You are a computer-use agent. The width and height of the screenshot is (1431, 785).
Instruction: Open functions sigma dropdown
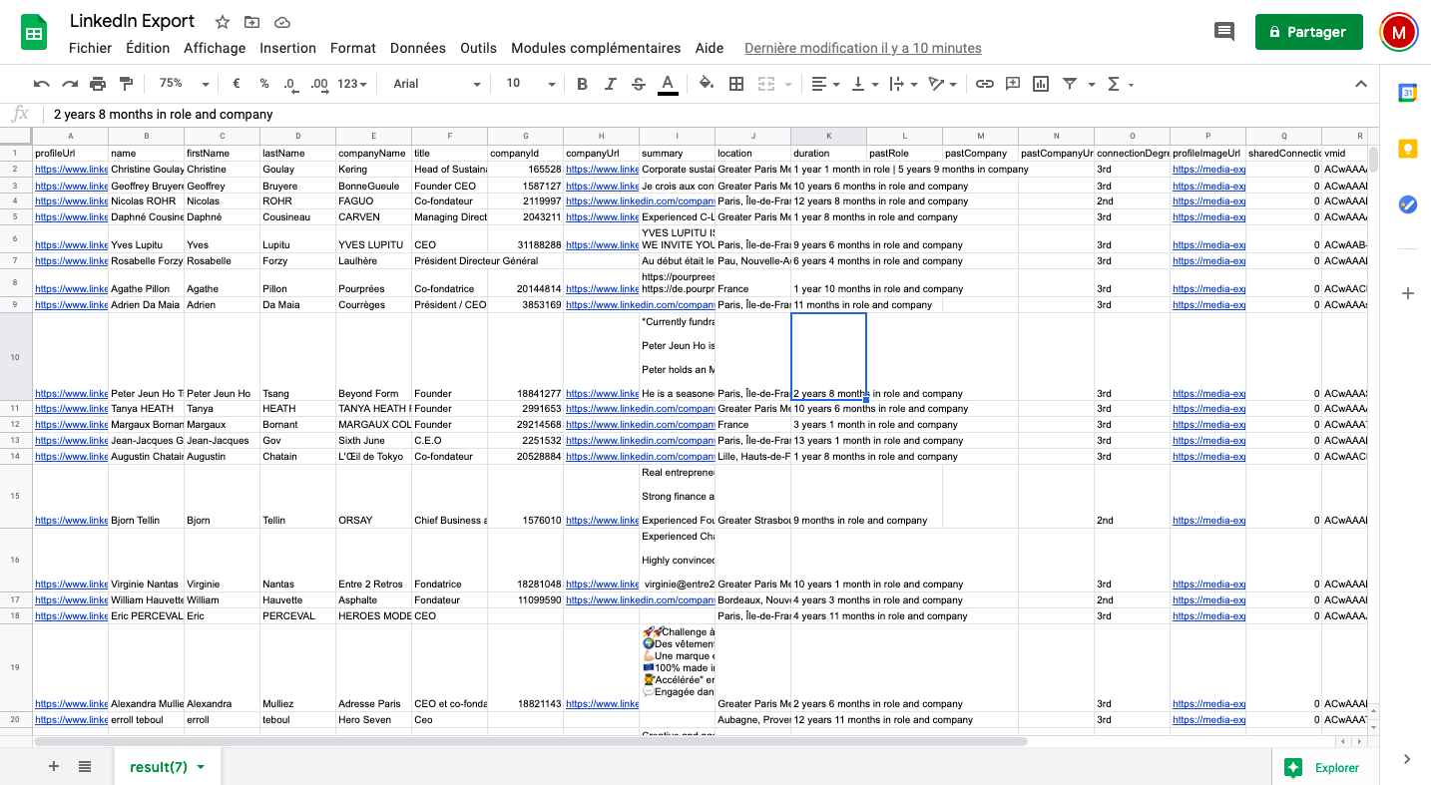click(x=1121, y=84)
